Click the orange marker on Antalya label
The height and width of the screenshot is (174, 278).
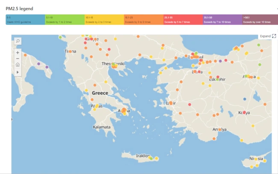(x=220, y=130)
